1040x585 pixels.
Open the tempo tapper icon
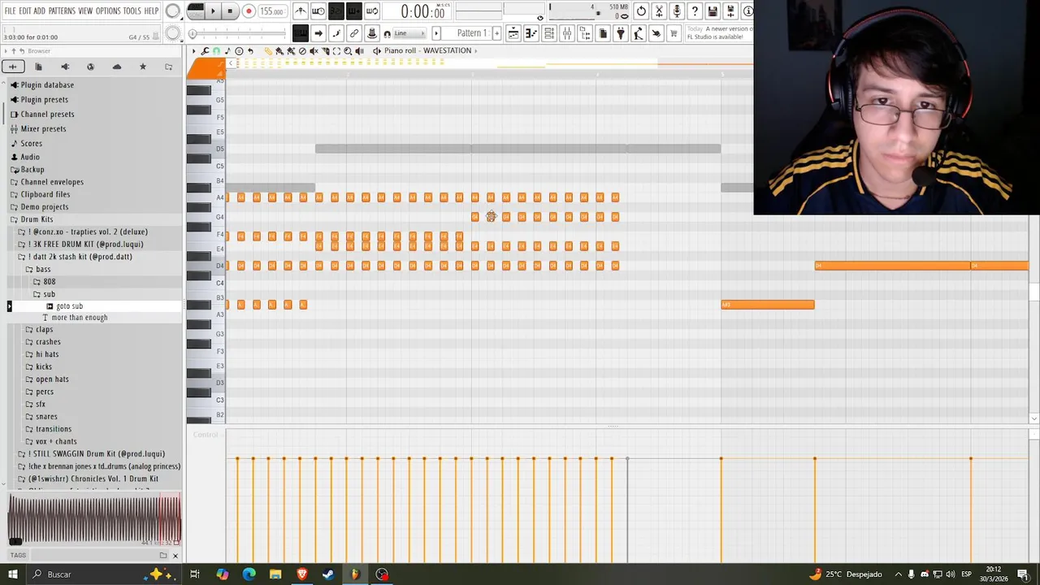[639, 33]
